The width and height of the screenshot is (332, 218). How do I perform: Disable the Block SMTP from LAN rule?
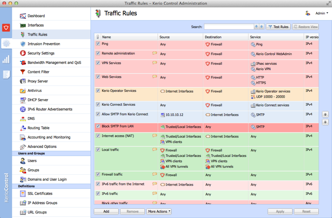point(98,126)
